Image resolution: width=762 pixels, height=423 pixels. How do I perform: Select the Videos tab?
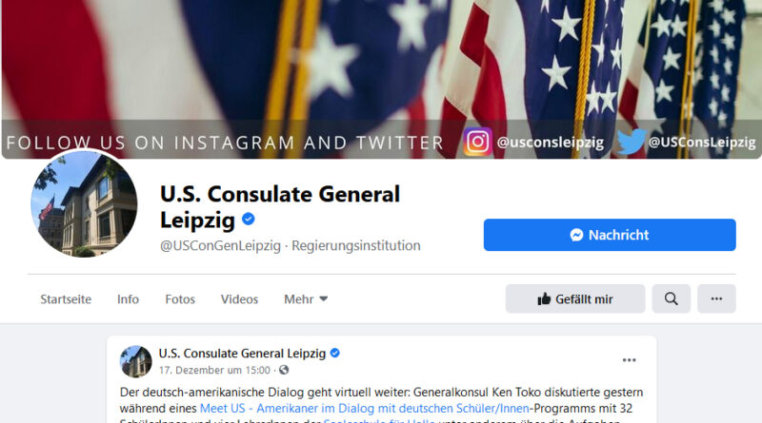(239, 299)
